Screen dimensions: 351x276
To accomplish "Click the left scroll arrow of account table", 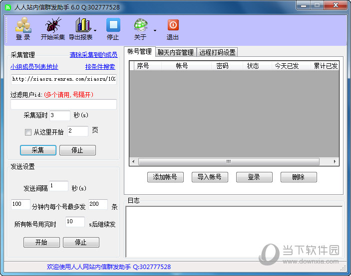I will click(x=133, y=161).
